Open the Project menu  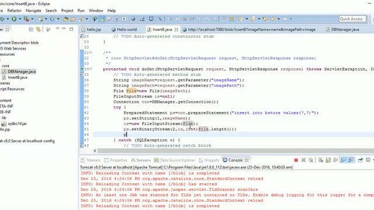coord(67,10)
